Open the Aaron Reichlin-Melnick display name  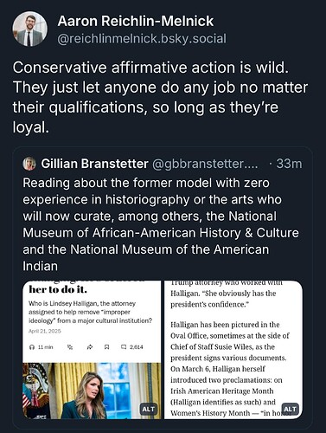pos(136,21)
